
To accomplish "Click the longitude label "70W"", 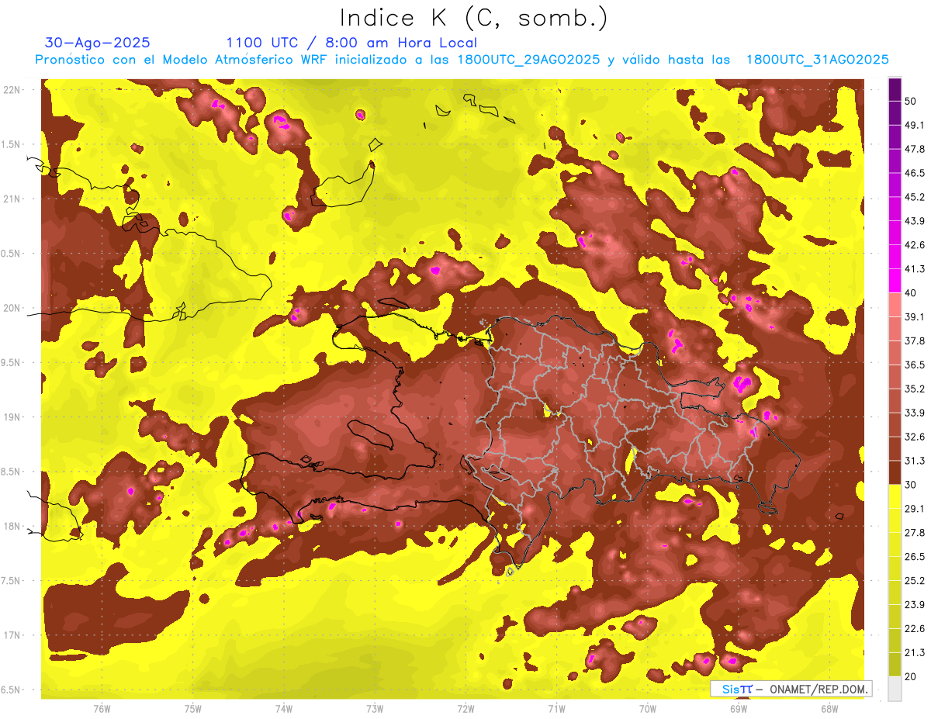I will click(648, 708).
